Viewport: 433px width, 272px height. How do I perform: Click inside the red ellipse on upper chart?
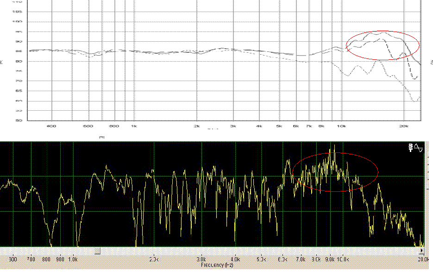click(x=383, y=45)
